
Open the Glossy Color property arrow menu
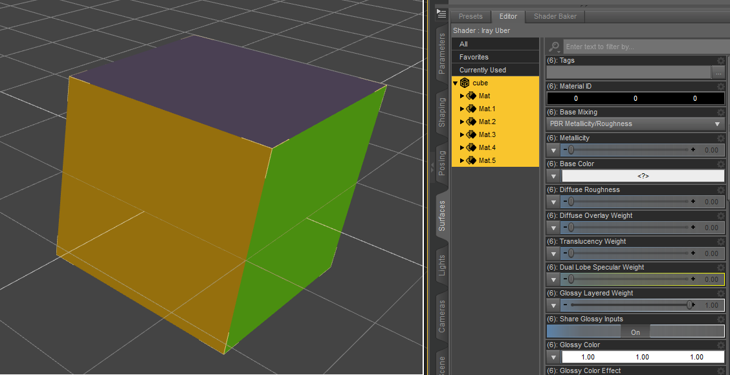(x=553, y=358)
